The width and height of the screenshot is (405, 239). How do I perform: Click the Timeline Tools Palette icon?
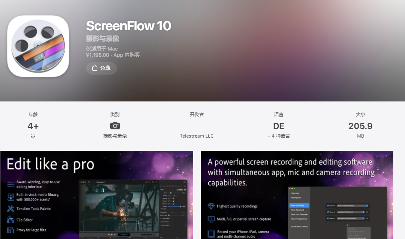(x=11, y=209)
